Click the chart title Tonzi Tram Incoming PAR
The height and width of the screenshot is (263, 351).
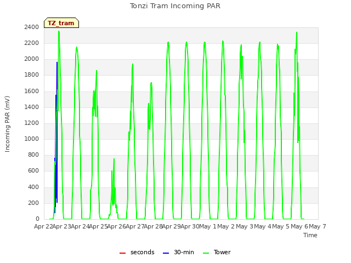pyautogui.click(x=175, y=6)
